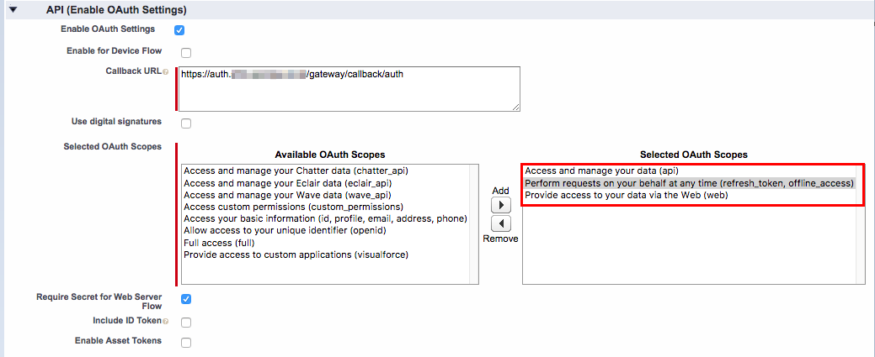The height and width of the screenshot is (357, 875).
Task: Collapse the API (Enable OAuth Settings) section
Action: click(13, 9)
